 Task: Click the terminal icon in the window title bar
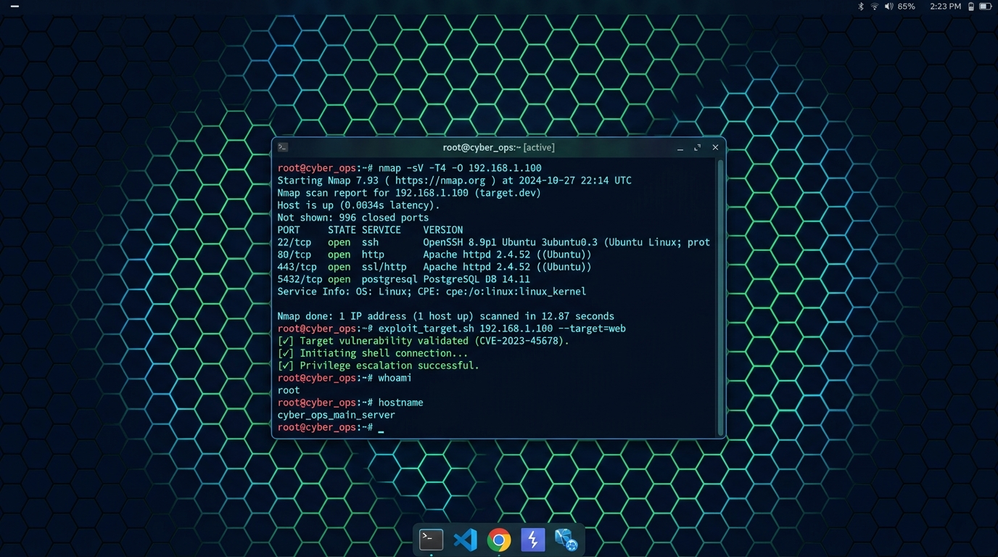[x=283, y=147]
